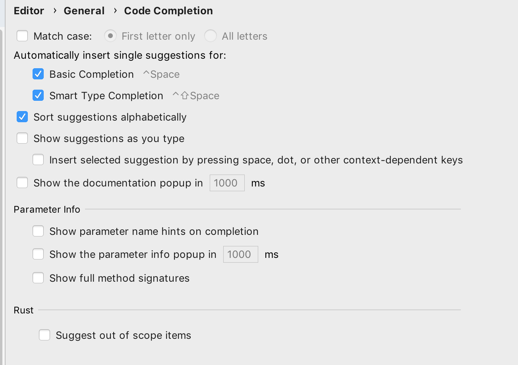518x365 pixels.
Task: Select the Code Completion breadcrumb
Action: 168,11
